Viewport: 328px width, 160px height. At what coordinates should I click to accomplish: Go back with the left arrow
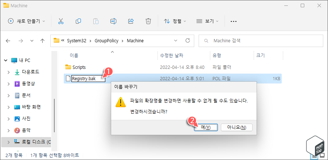pos(8,41)
